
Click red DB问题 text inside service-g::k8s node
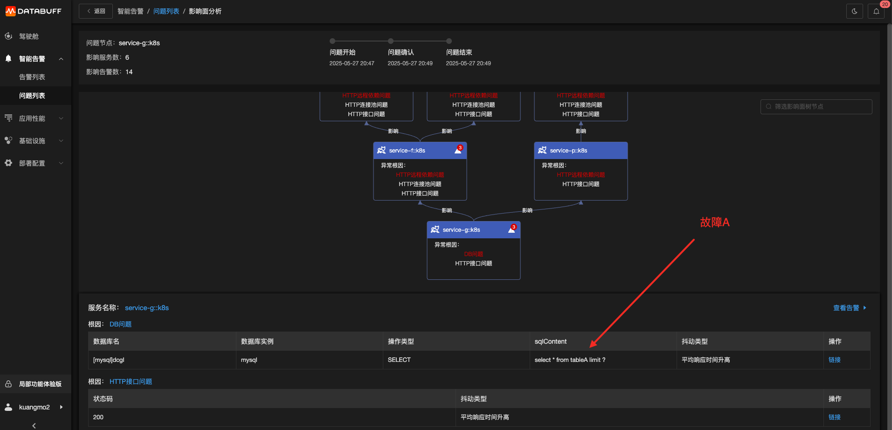point(474,254)
